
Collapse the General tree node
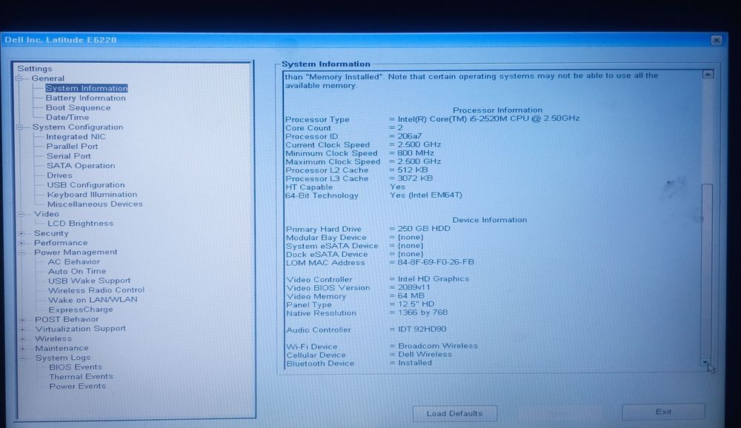(19, 78)
